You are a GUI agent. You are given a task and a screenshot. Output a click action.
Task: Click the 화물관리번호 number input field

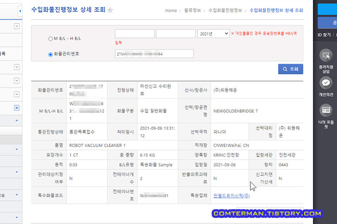[x=155, y=54]
